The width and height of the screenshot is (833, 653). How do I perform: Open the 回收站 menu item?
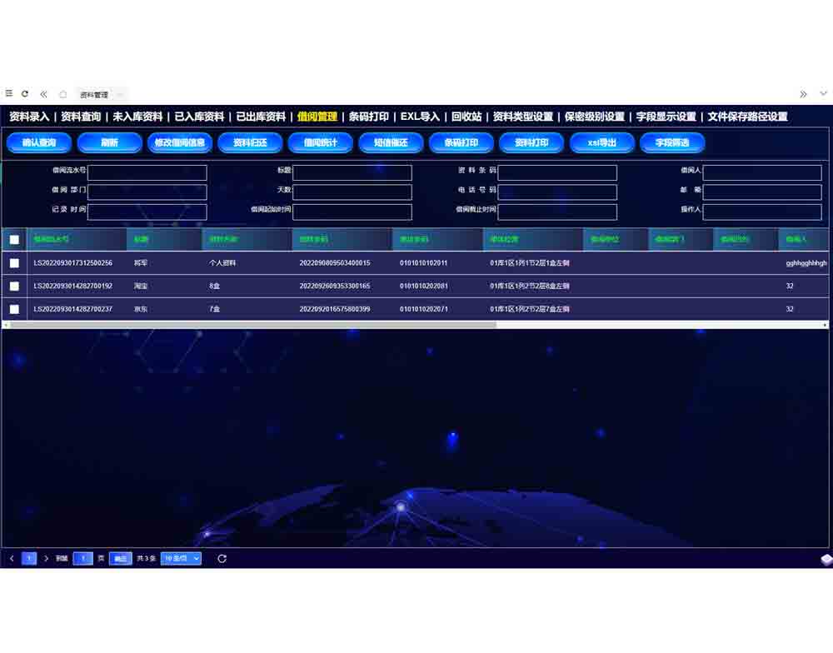(466, 117)
